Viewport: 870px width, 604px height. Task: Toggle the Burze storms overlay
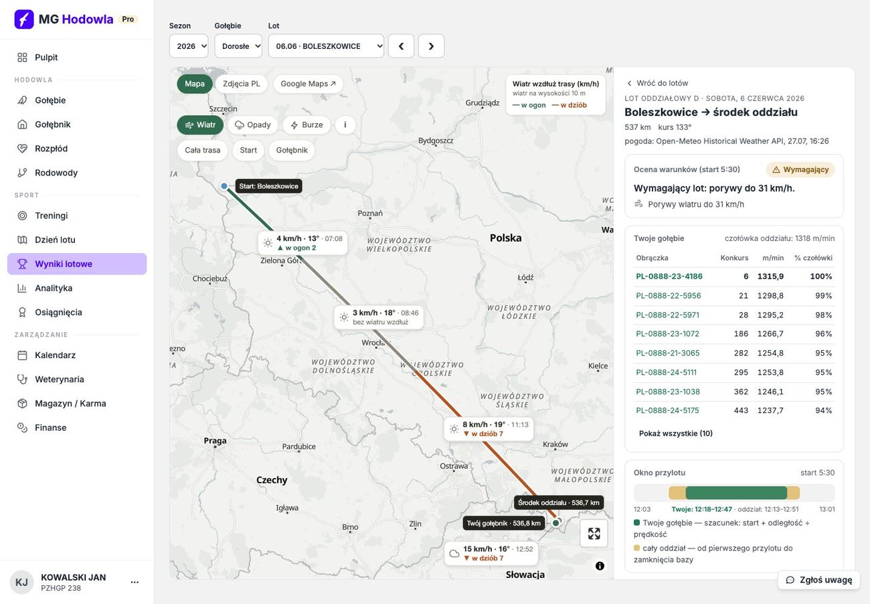[x=307, y=125]
